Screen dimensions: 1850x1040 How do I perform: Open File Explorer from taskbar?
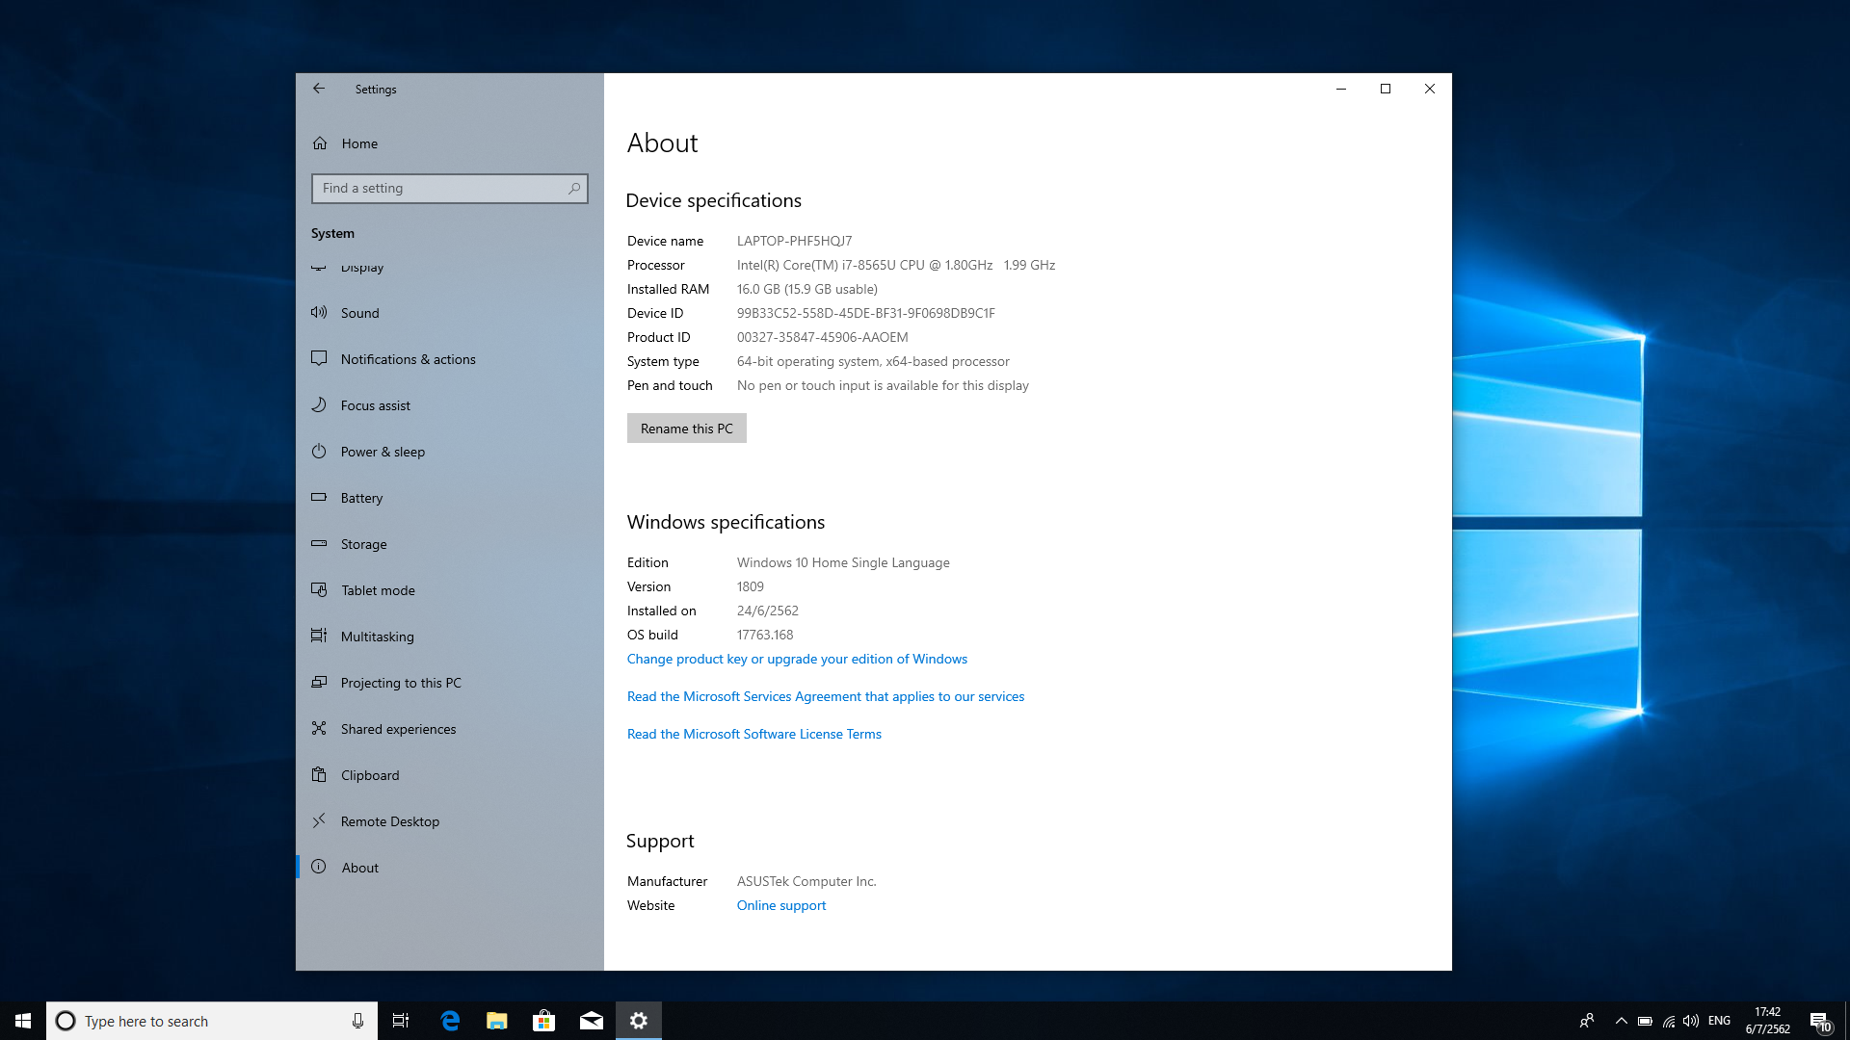point(496,1021)
